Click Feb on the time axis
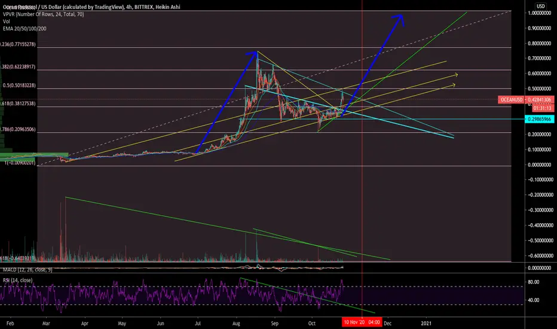This screenshot has width=557, height=329. tap(10, 324)
